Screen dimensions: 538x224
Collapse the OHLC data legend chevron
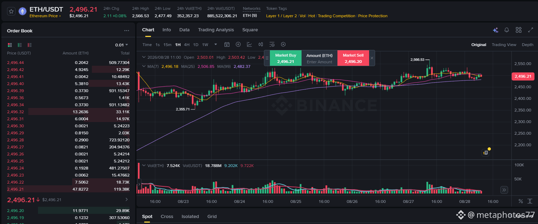[x=144, y=57]
